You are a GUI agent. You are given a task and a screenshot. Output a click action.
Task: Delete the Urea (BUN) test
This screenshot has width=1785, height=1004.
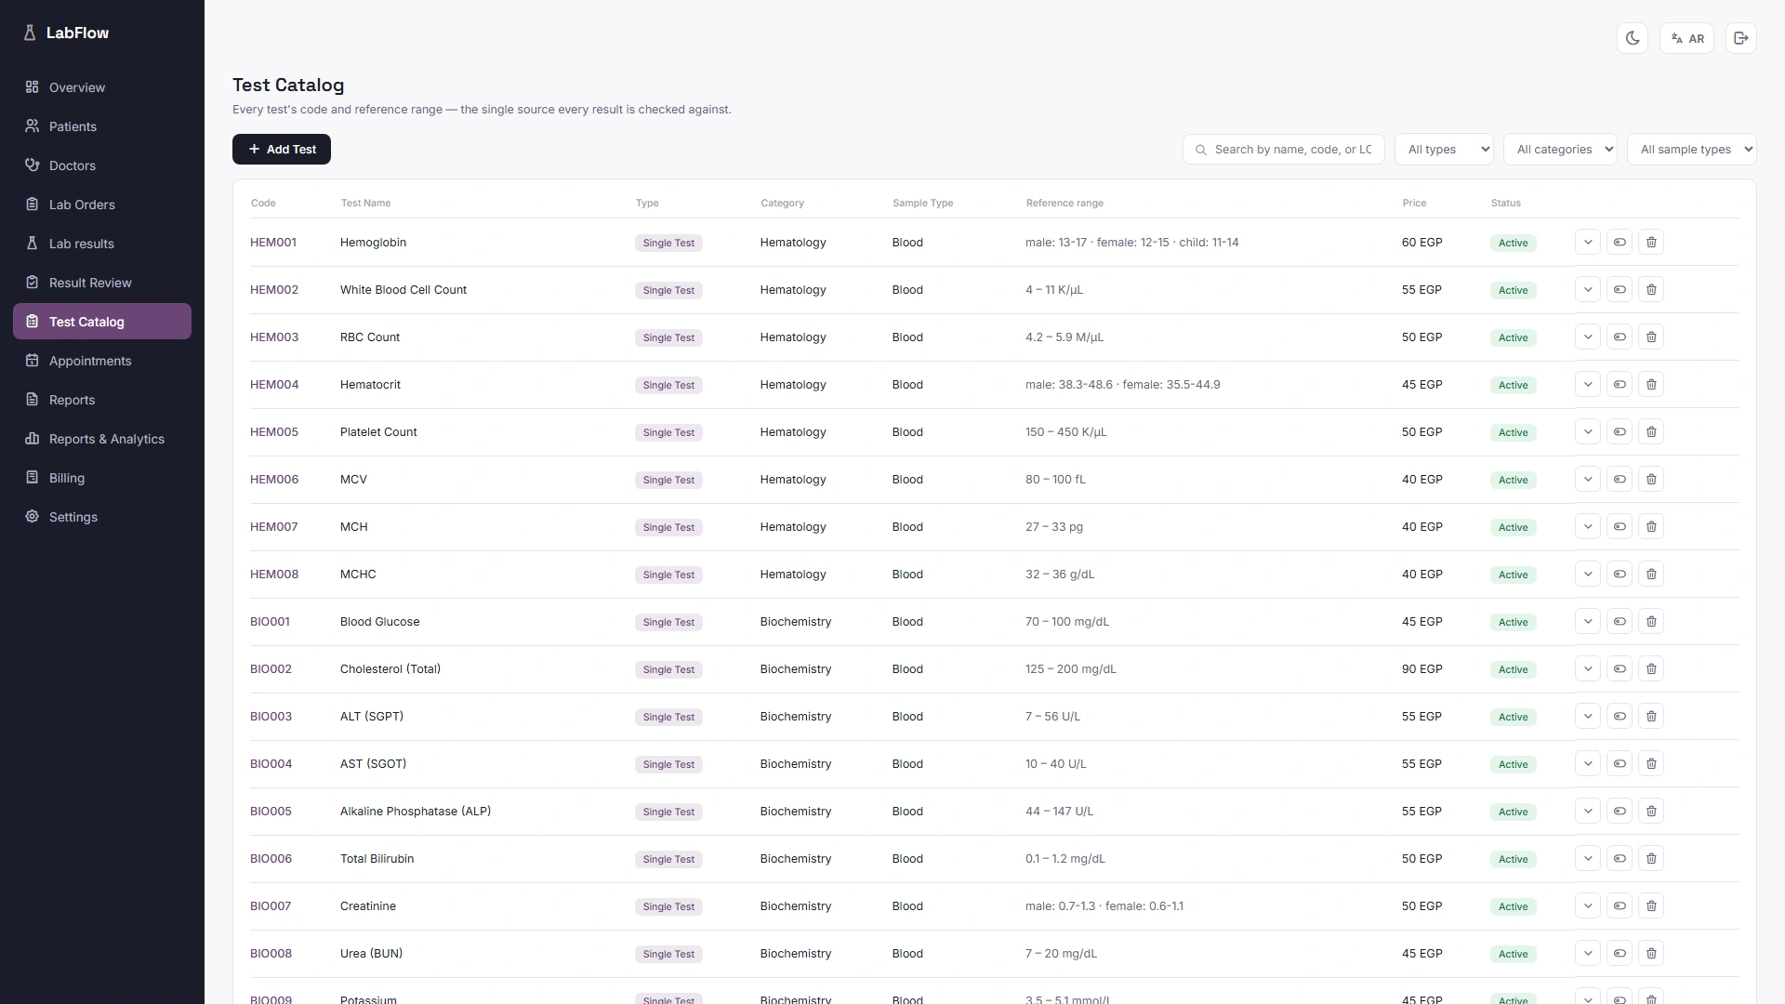1651,954
